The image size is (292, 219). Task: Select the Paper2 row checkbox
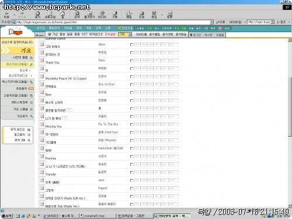click(131, 189)
